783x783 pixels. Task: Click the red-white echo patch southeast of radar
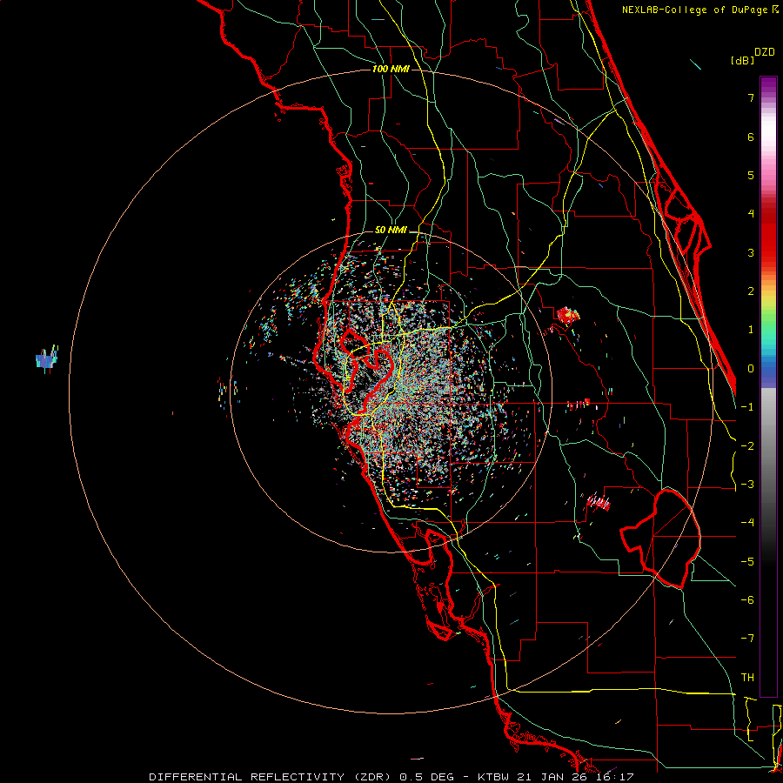click(x=599, y=501)
